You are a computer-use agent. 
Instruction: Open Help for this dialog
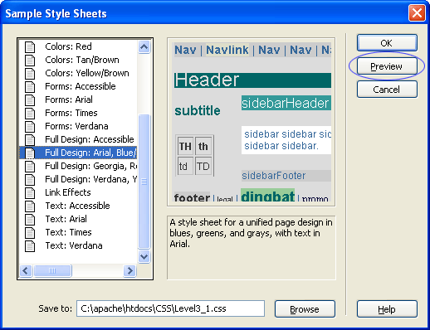coord(387,309)
